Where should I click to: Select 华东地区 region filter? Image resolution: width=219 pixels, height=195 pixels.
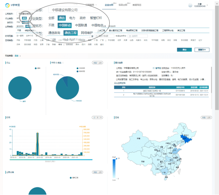click(27, 40)
